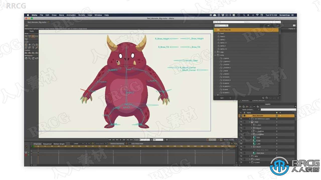Expand the Legs folder in Actions

pos(215,52)
